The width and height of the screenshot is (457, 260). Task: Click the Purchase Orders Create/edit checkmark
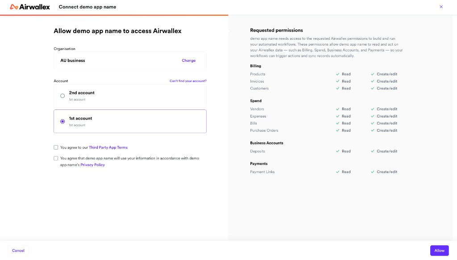(x=373, y=130)
